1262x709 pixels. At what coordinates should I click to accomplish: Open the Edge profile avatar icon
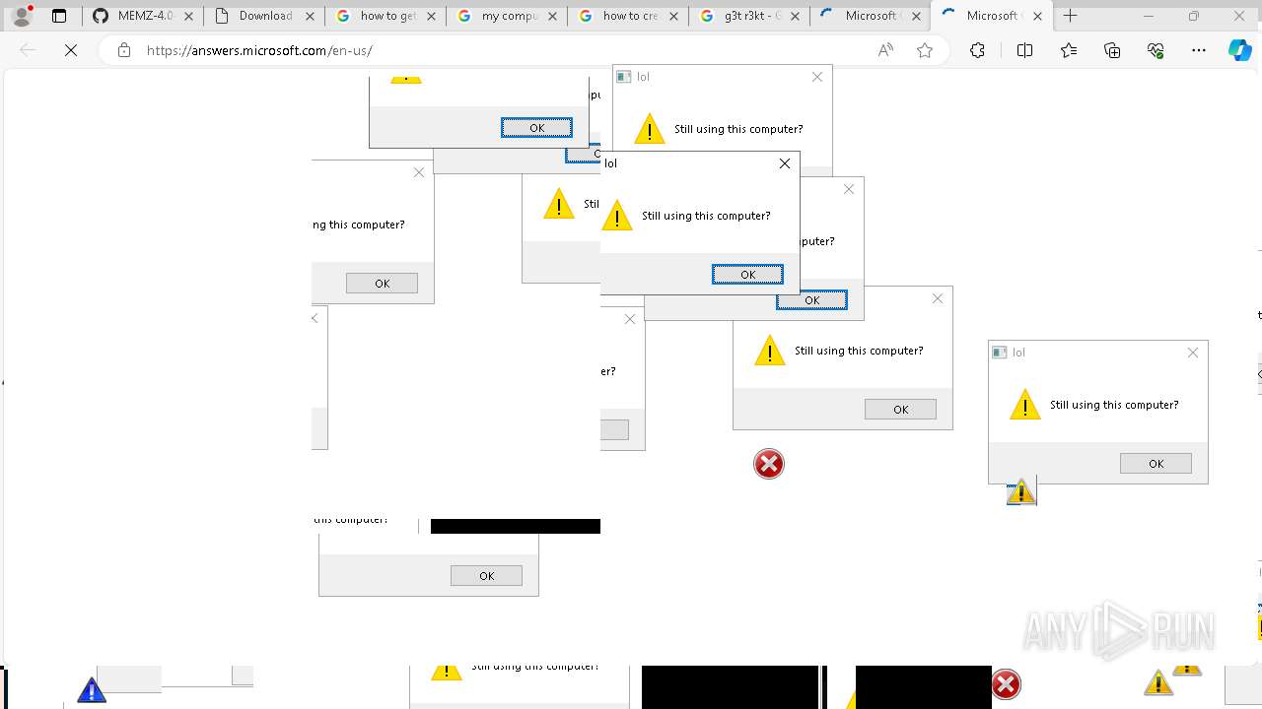pos(22,16)
